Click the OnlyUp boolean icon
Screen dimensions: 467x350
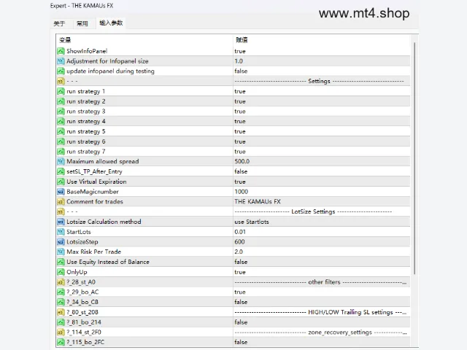pyautogui.click(x=61, y=272)
